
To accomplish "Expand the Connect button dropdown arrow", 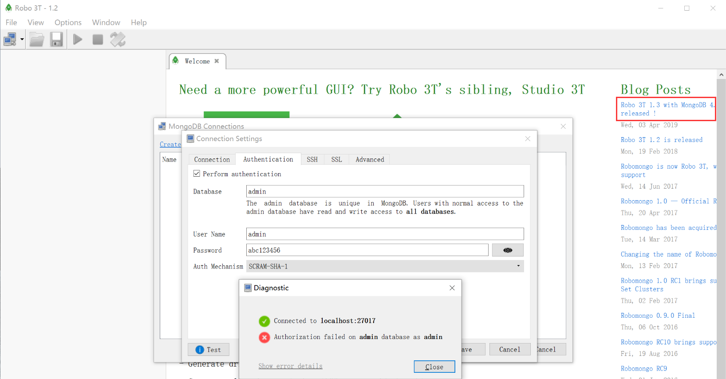I will point(22,39).
